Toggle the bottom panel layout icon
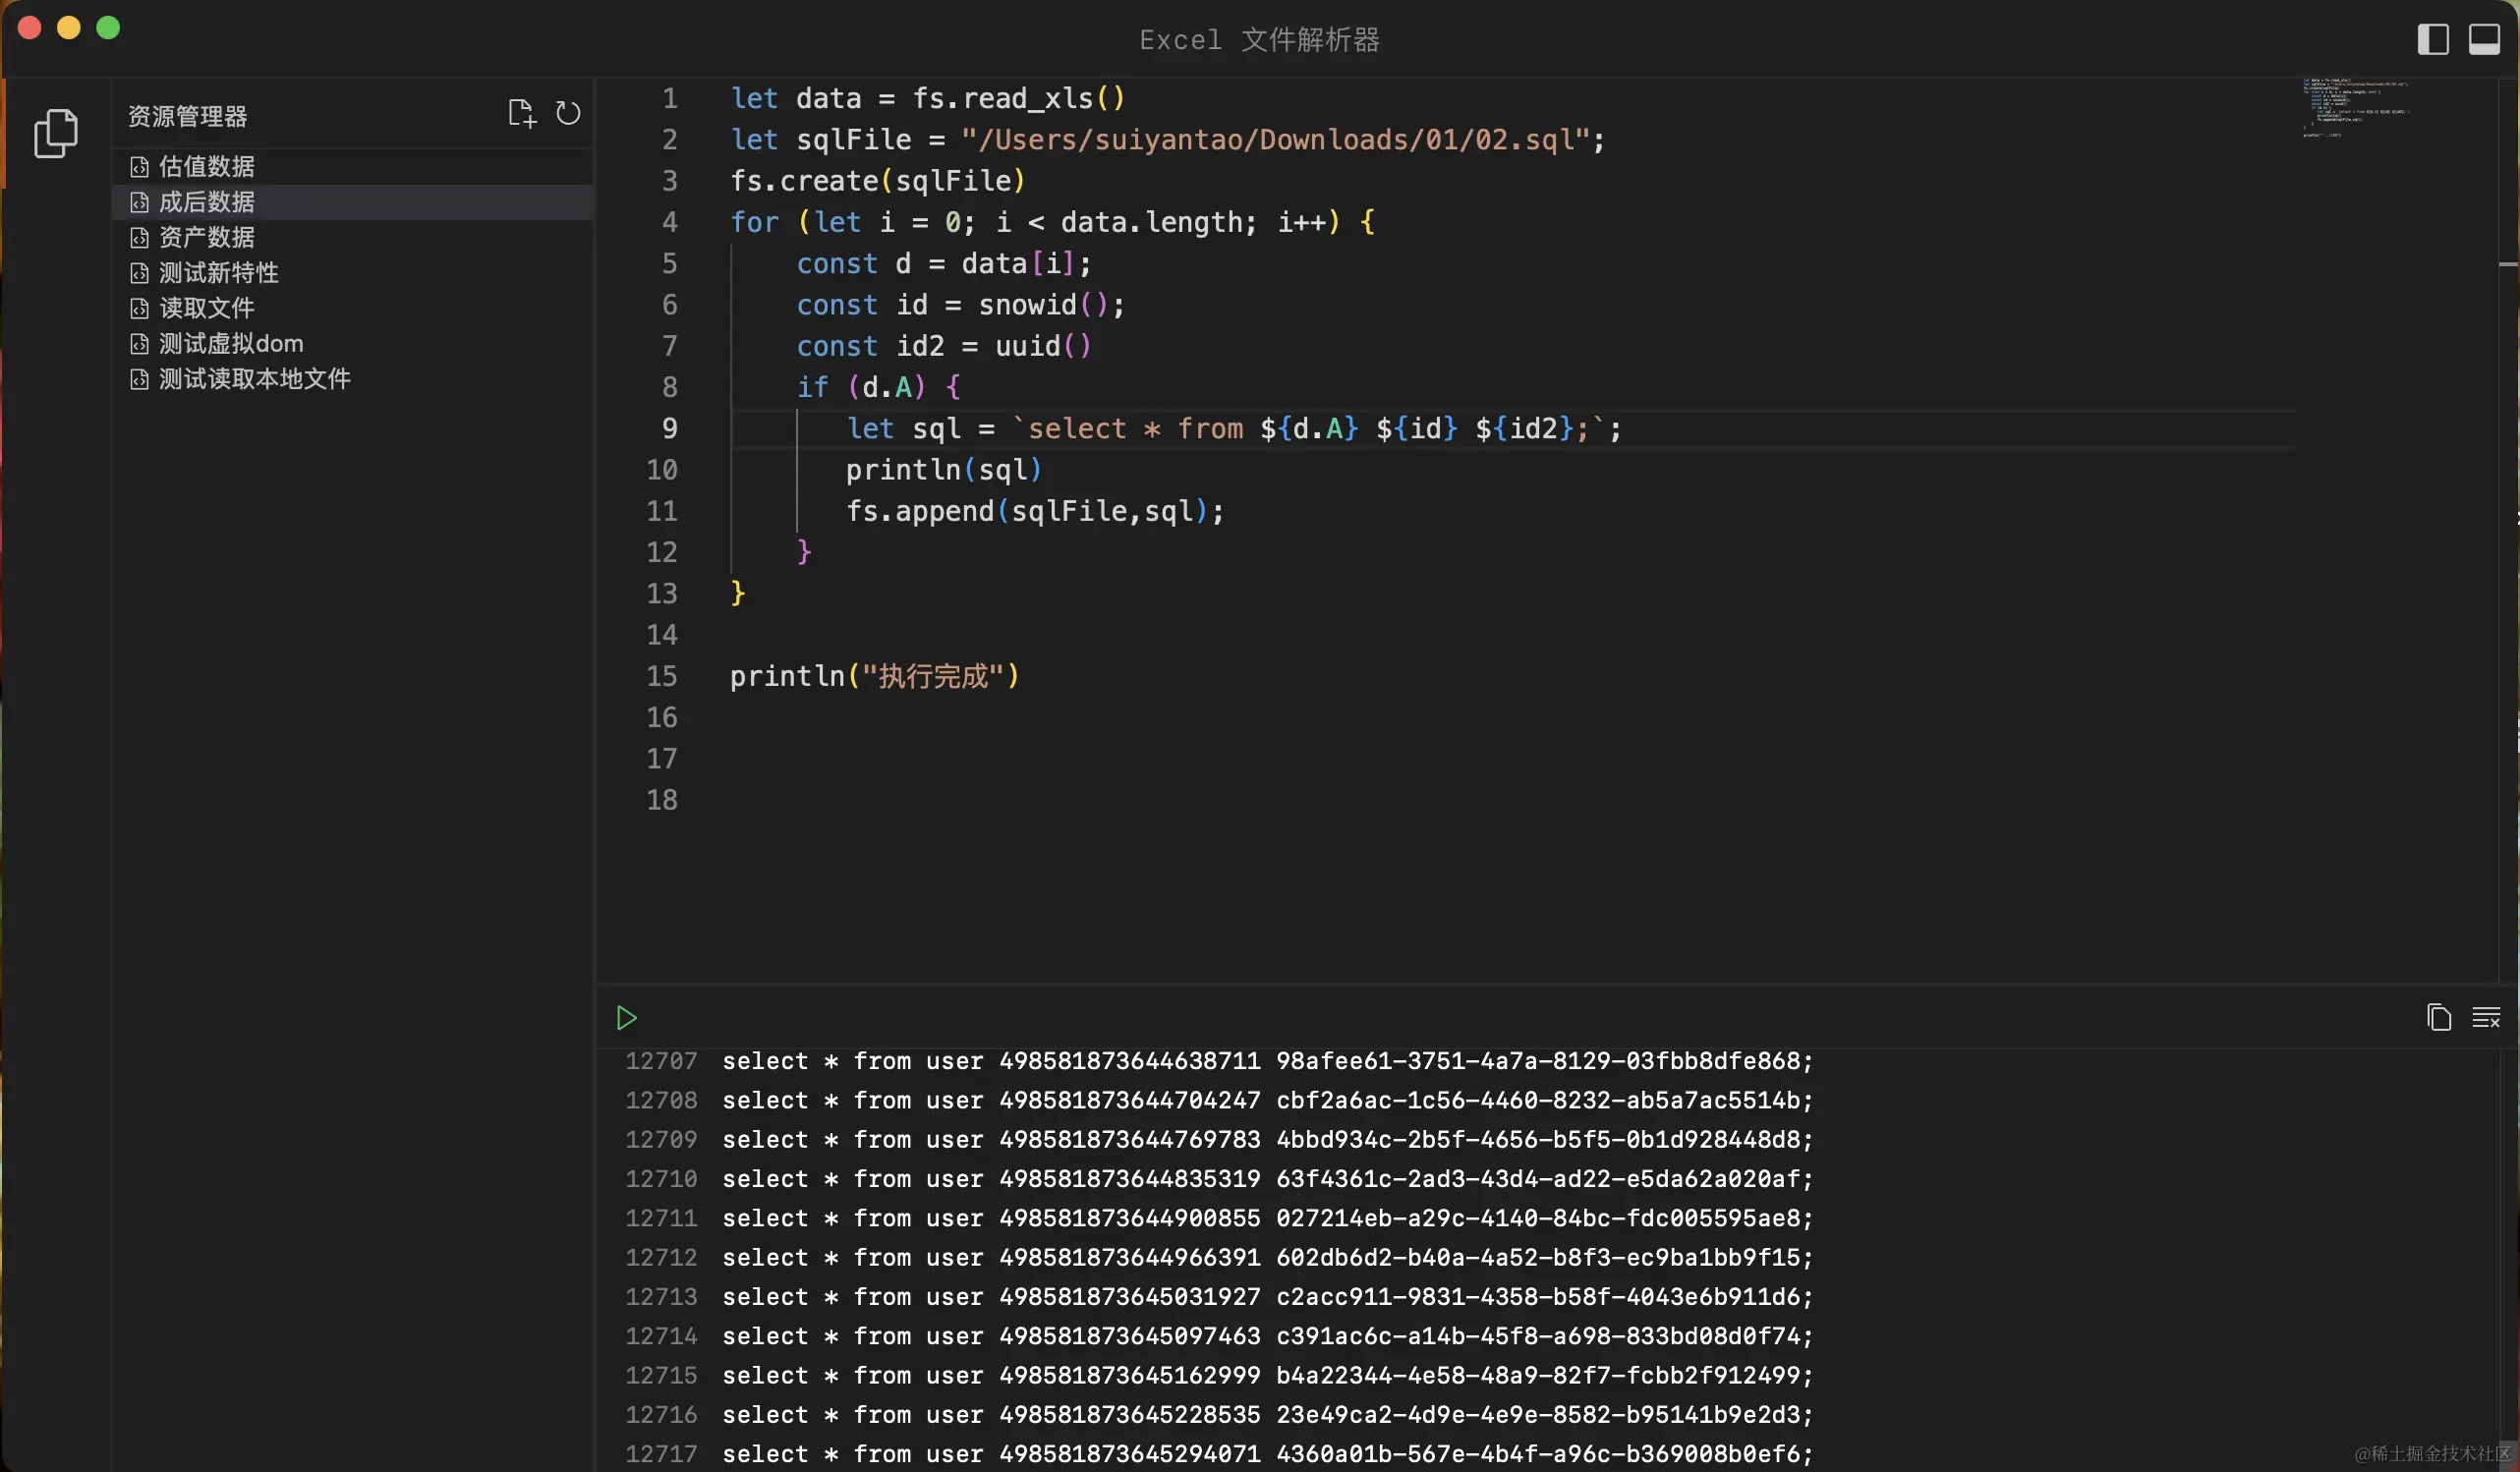2520x1472 pixels. [x=2484, y=39]
